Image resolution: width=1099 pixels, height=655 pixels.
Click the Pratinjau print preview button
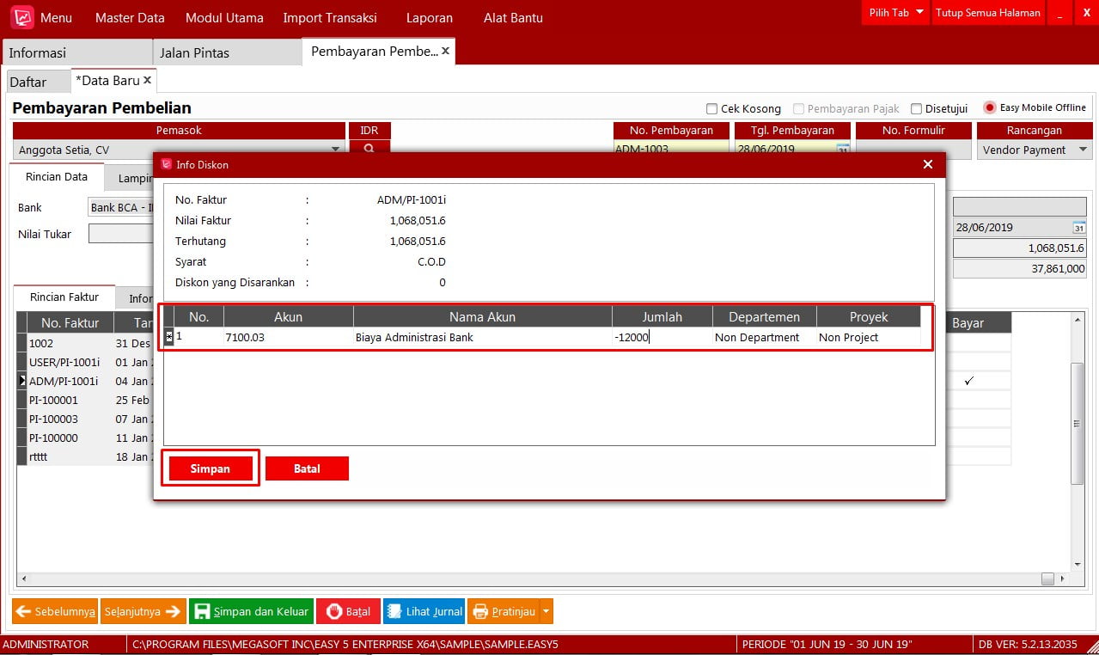(504, 611)
